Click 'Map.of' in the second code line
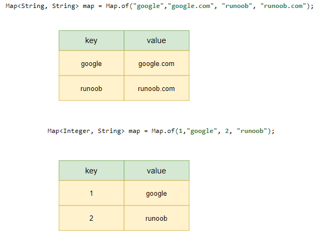 pos(163,131)
